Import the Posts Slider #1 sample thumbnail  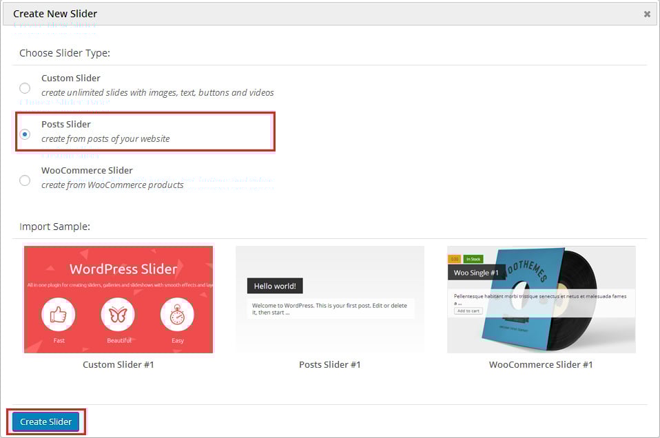(x=329, y=300)
